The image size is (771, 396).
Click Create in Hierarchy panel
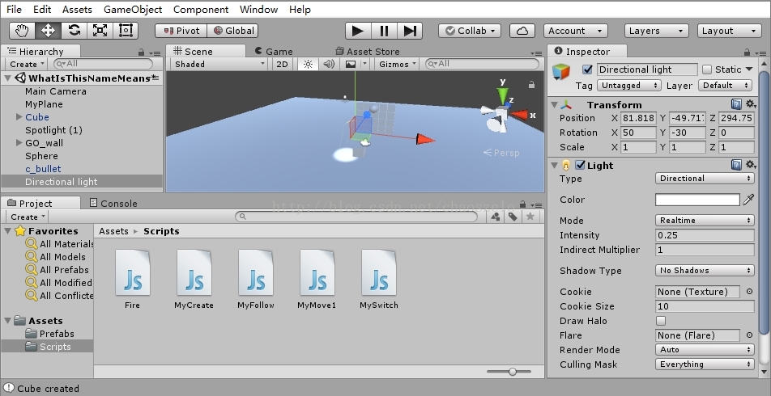27,65
